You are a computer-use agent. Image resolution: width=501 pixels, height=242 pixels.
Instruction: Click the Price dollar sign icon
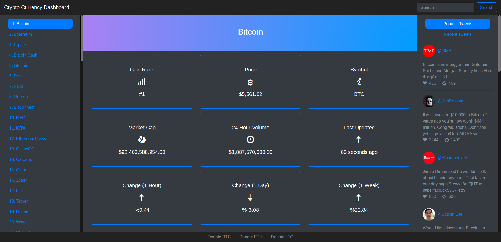[250, 82]
